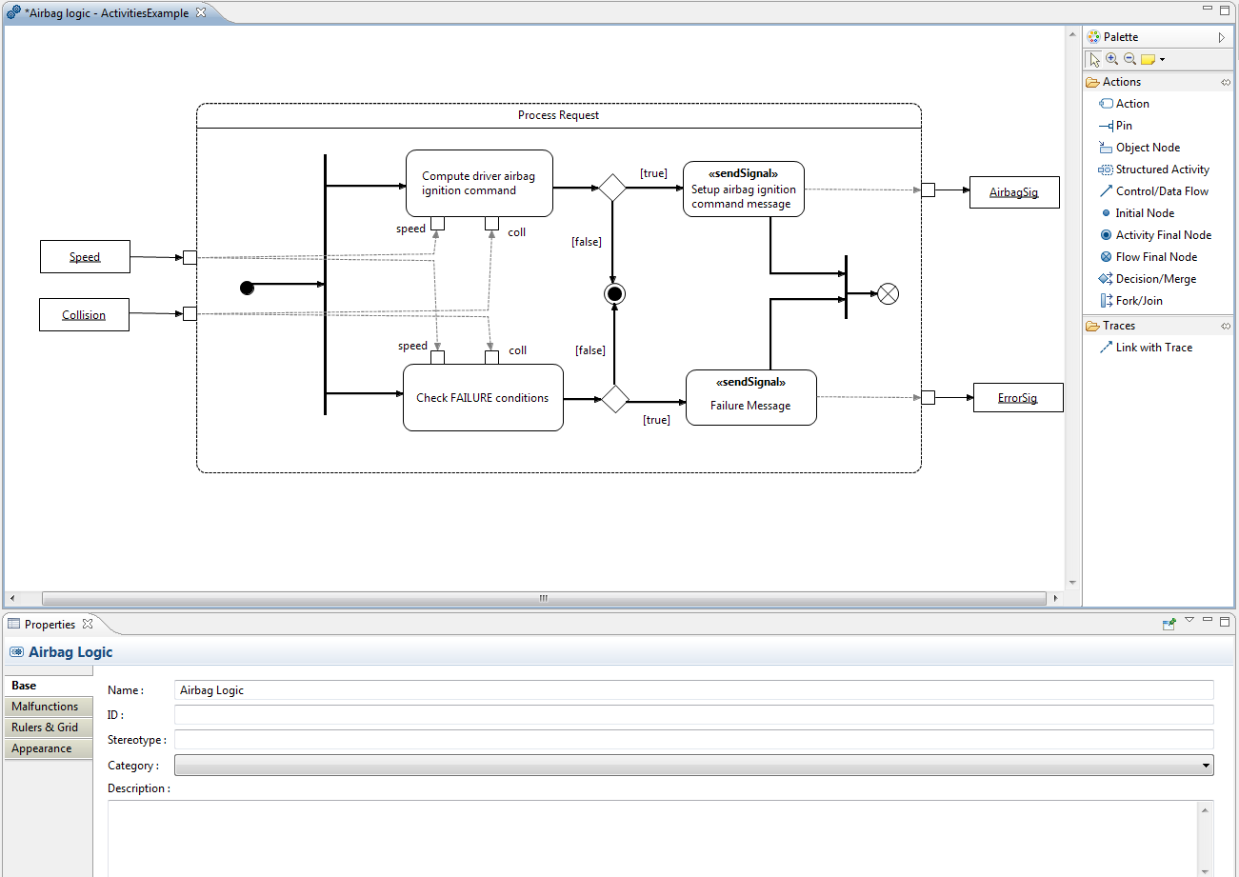Screen dimensions: 1239x877
Task: Activate the Fork/Join palette tool
Action: [x=1138, y=301]
